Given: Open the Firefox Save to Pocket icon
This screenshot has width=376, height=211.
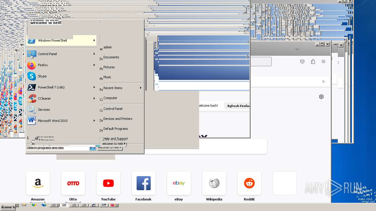Looking at the screenshot, I should [302, 62].
